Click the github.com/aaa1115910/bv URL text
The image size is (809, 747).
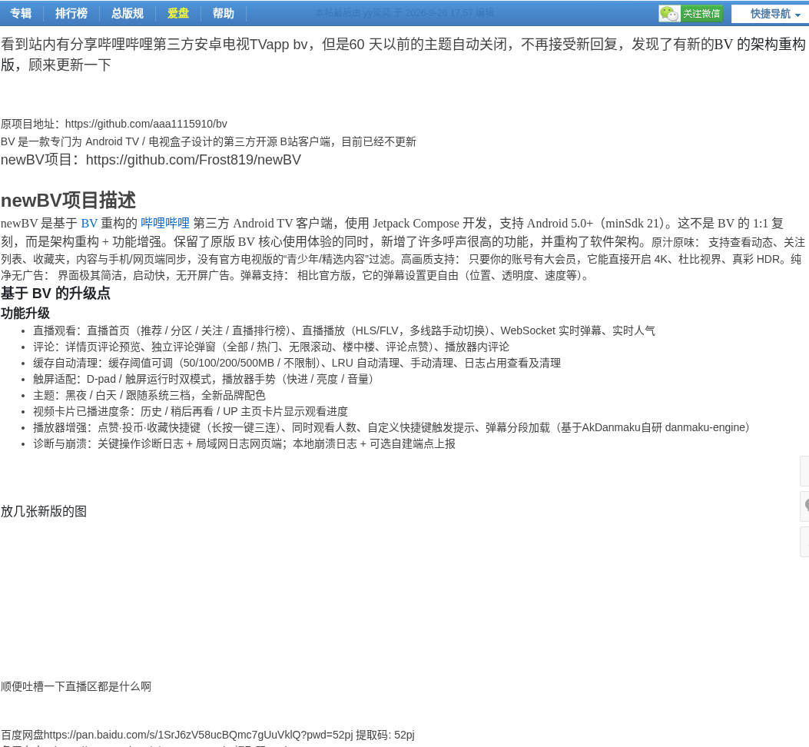(146, 124)
